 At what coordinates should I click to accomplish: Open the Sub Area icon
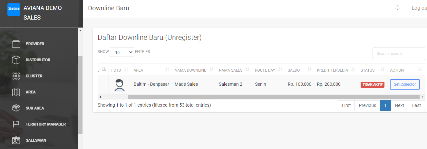pos(16,108)
